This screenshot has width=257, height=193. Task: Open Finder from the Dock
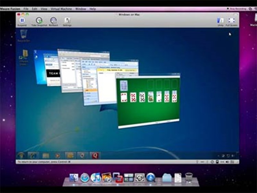[74, 178]
